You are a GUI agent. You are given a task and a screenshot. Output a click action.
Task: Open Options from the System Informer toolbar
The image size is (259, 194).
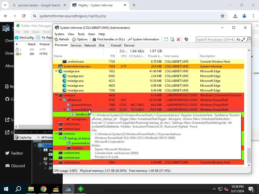(x=80, y=39)
